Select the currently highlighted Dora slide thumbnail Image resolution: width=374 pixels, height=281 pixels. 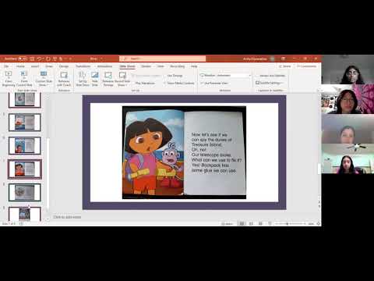pos(25,169)
